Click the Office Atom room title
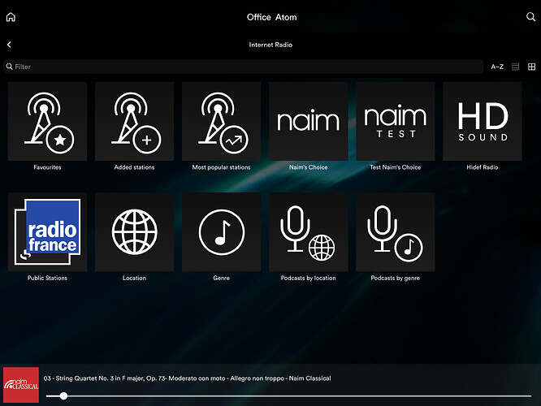The height and width of the screenshot is (406, 541). click(271, 17)
